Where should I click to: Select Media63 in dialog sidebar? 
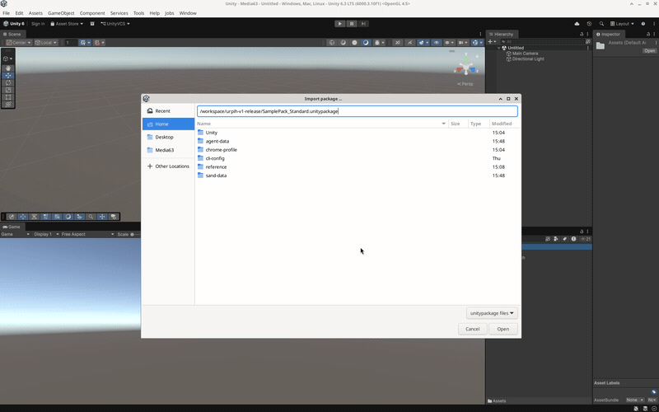(x=169, y=150)
